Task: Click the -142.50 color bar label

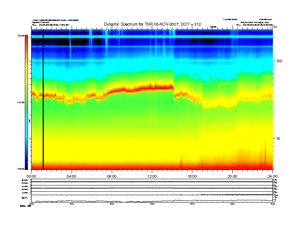Action: [20, 102]
